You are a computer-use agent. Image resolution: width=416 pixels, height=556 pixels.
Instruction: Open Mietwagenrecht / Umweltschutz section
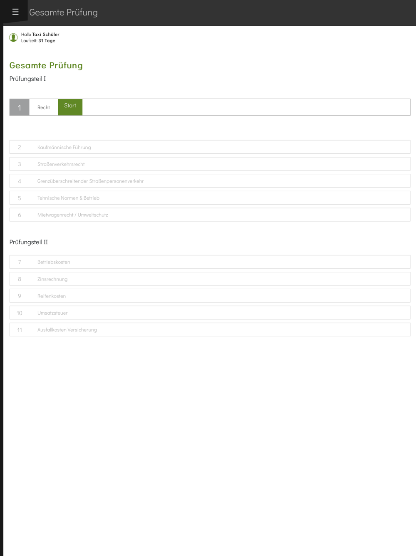pyautogui.click(x=210, y=215)
